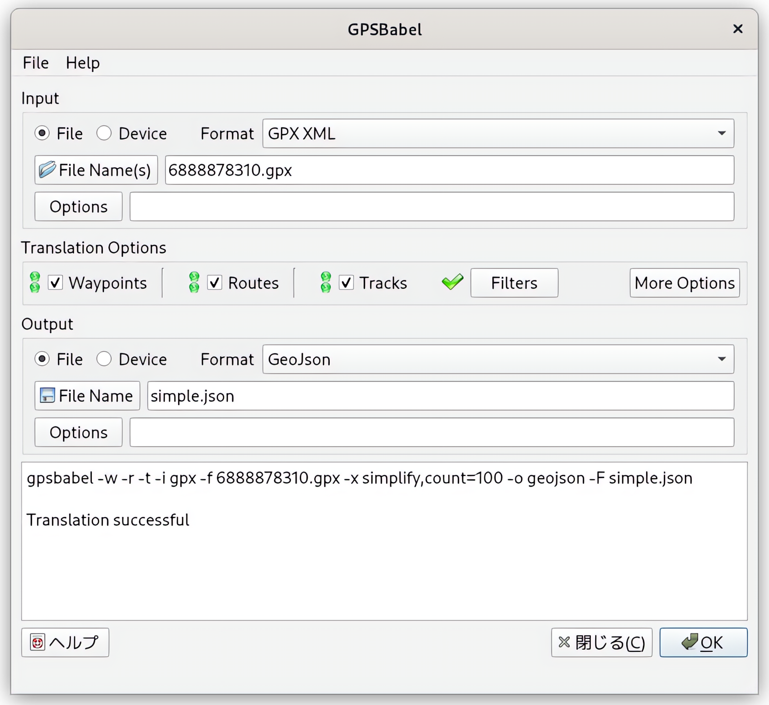This screenshot has height=705, width=769.
Task: Click the green waypoints icon beside Waypoints
Action: (35, 283)
